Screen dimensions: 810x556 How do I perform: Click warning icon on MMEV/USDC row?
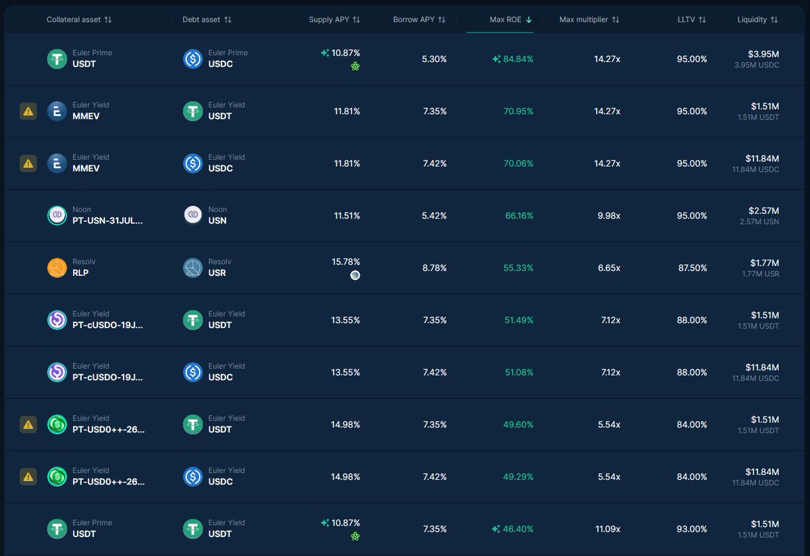pos(28,163)
